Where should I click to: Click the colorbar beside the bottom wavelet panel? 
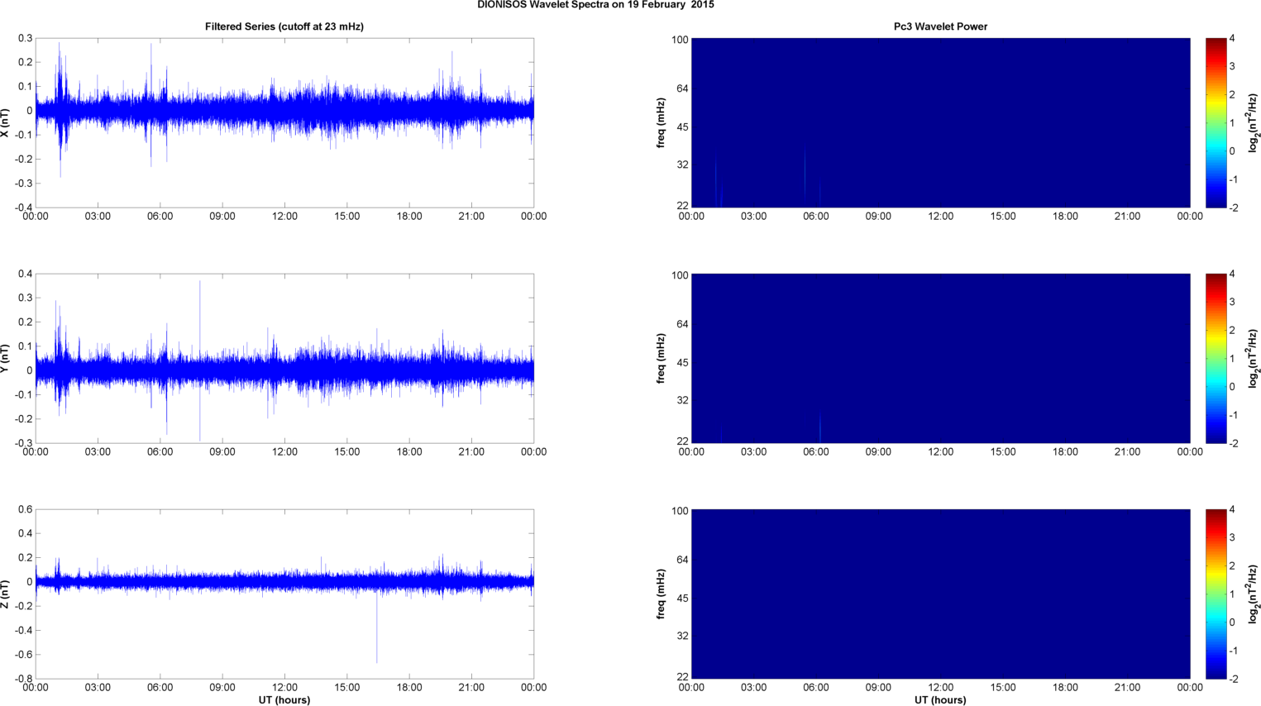(x=1216, y=594)
